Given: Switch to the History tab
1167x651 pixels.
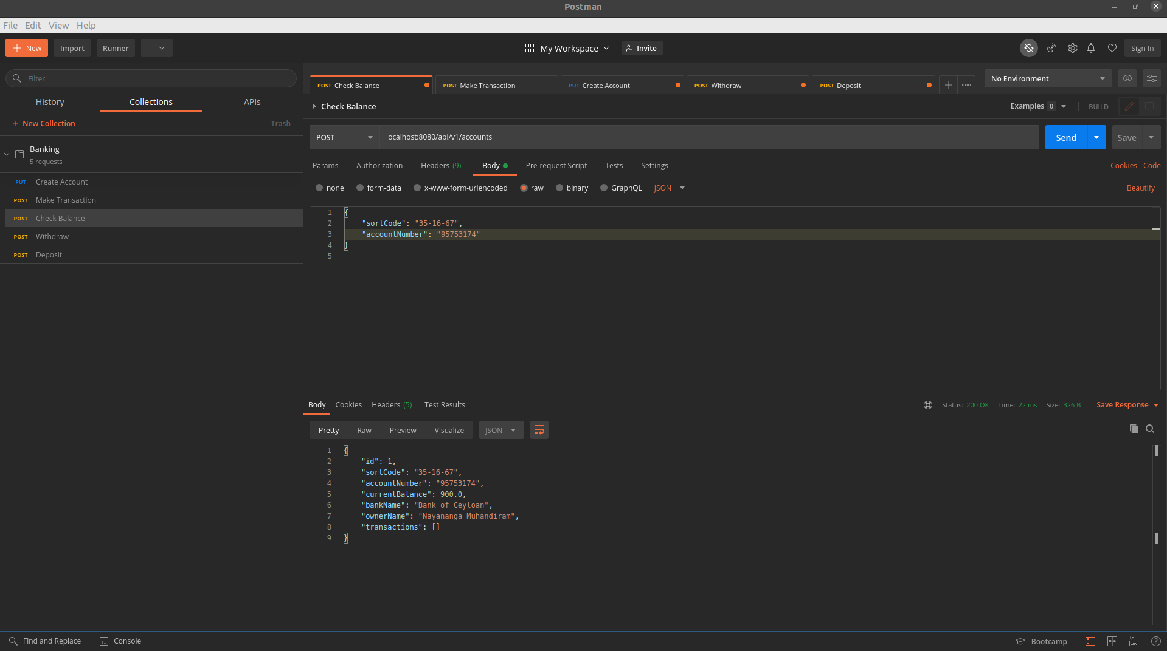Looking at the screenshot, I should tap(50, 102).
